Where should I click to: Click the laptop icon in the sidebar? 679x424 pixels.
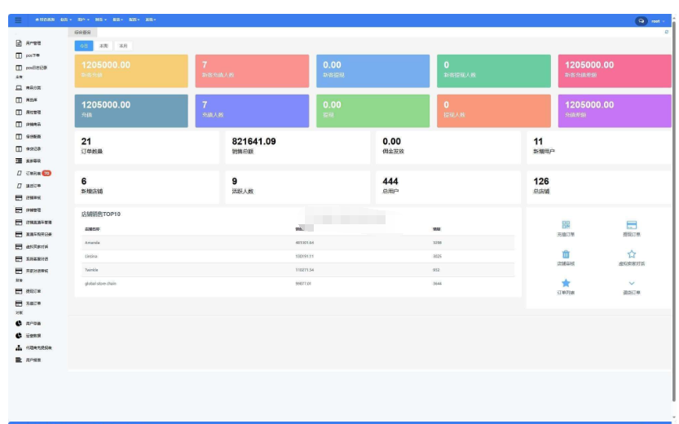click(x=19, y=87)
